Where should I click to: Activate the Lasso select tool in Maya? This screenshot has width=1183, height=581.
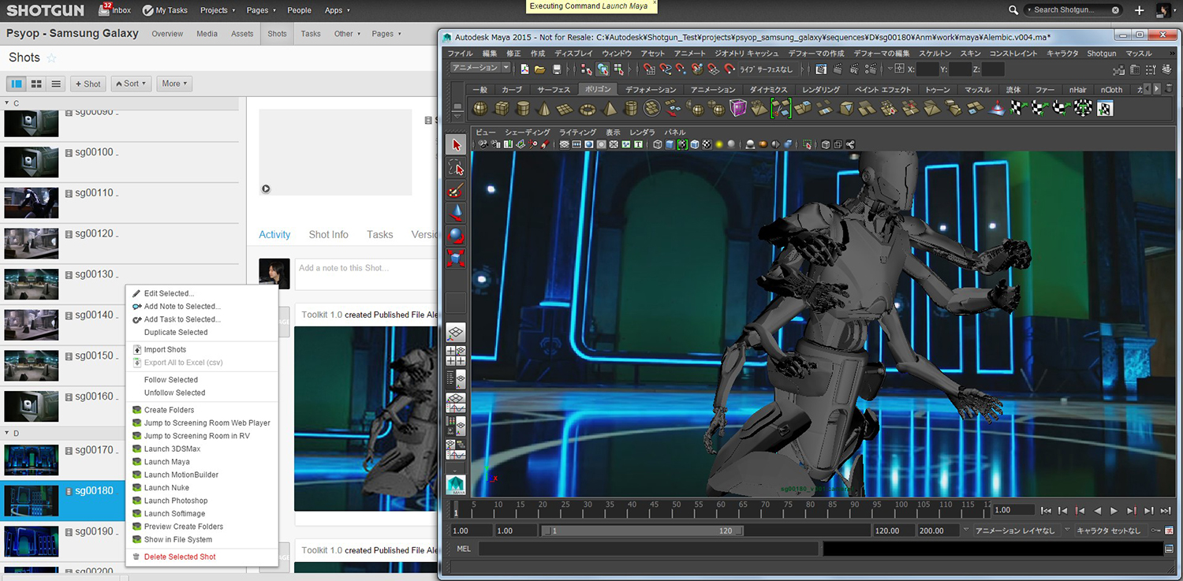[456, 168]
